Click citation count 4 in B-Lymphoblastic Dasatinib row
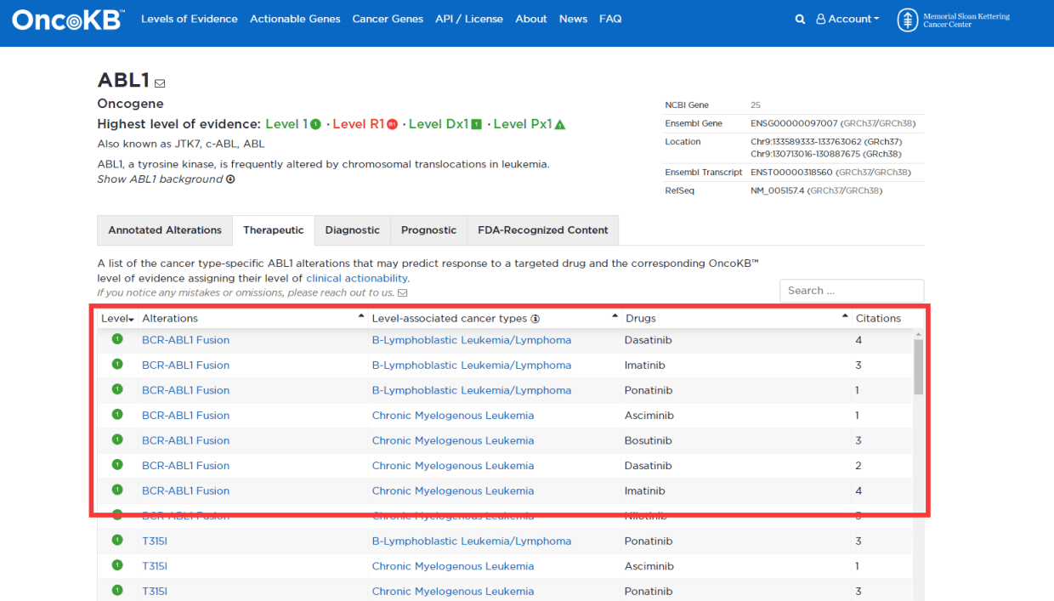 pos(858,340)
